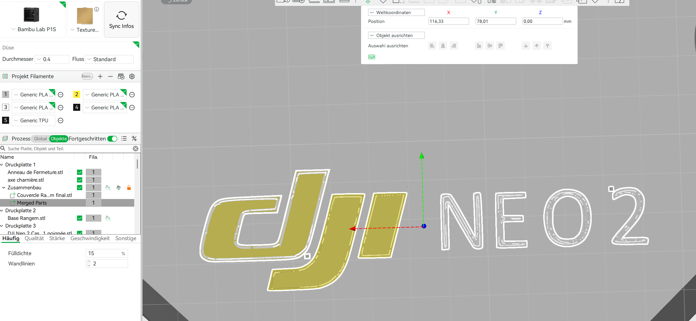Click the Zurück button above the viewport
Image resolution: width=696 pixels, height=321 pixels.
(176, 1)
